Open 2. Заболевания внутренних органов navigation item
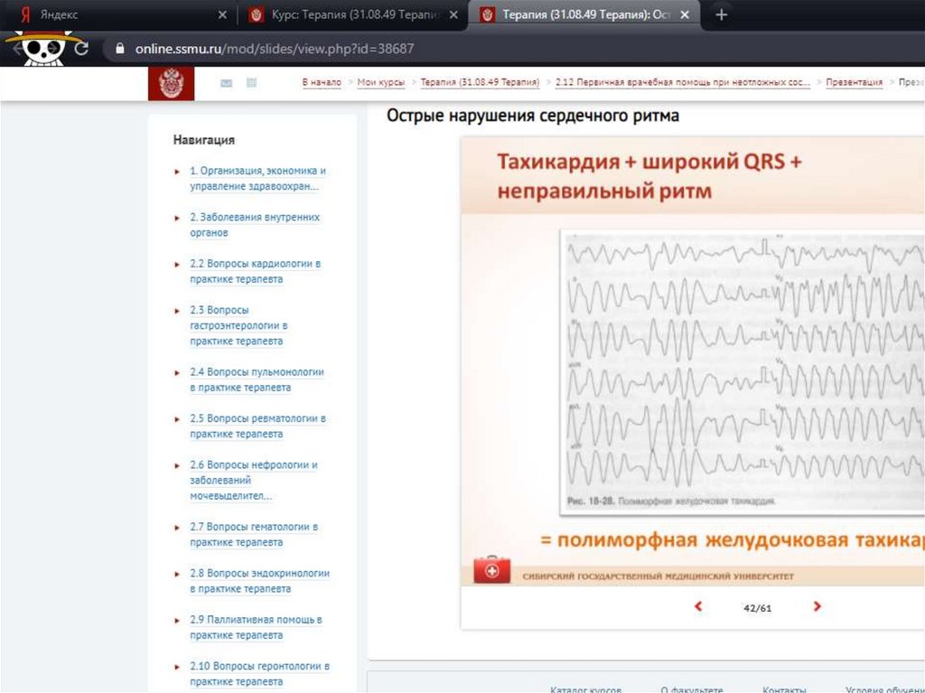Screen dimensions: 925x693 tap(255, 225)
